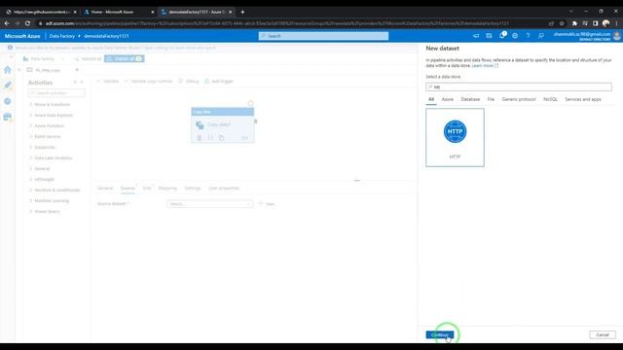Viewport: 623px width, 350px height.
Task: Switch to the Database data store tab
Action: (470, 99)
